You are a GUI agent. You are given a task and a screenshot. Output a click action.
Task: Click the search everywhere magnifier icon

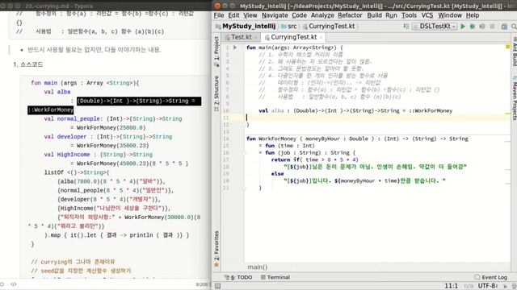[x=514, y=27]
